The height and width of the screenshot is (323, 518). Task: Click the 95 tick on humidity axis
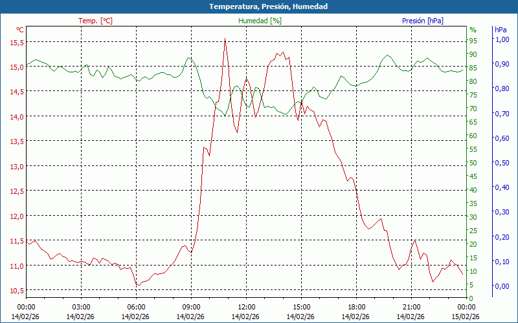pyautogui.click(x=473, y=40)
